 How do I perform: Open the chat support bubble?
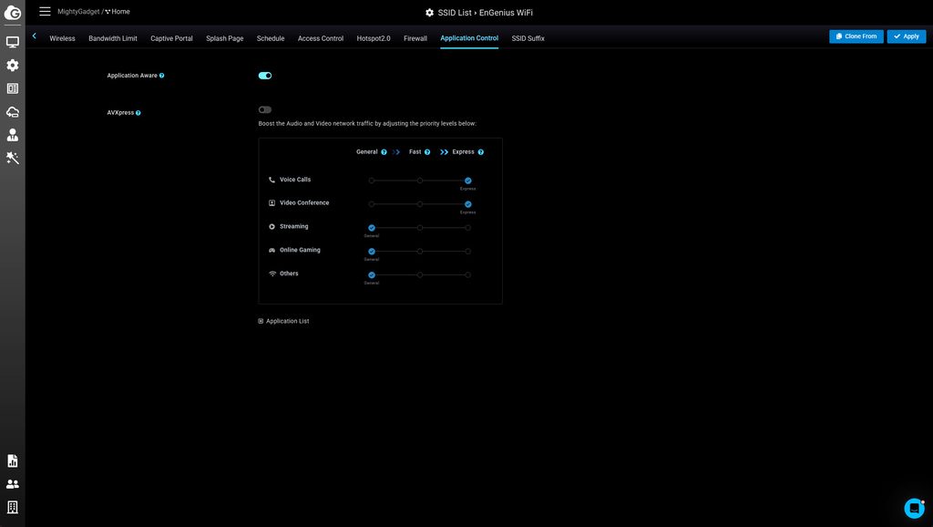pos(914,508)
